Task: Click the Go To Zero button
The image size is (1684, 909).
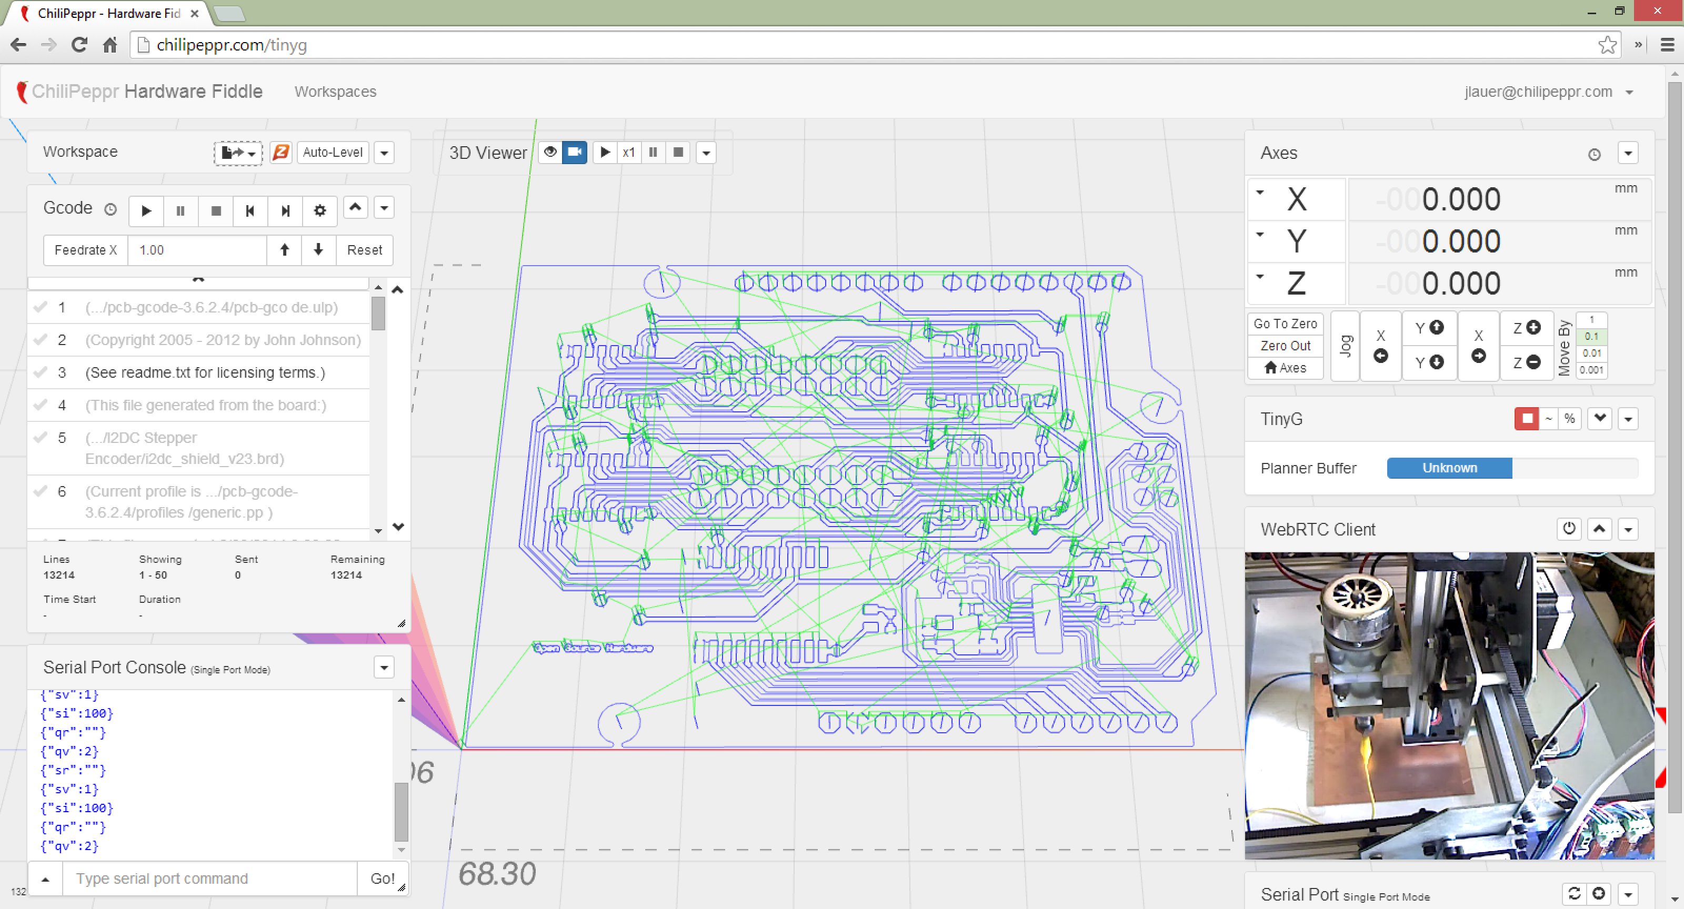Action: coord(1285,324)
